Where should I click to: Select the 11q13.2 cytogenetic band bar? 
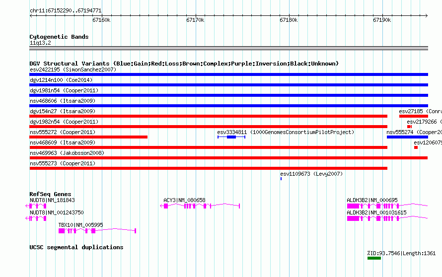228,48
